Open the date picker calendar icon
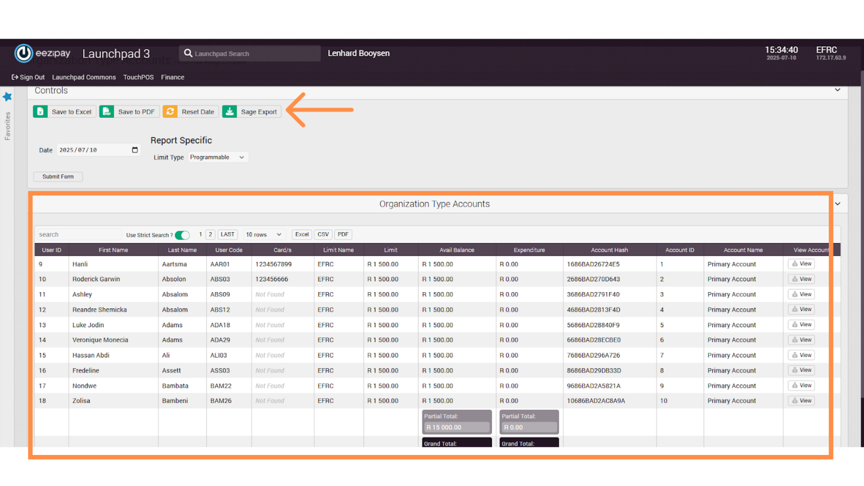Viewport: 864px width, 486px height. click(x=135, y=150)
